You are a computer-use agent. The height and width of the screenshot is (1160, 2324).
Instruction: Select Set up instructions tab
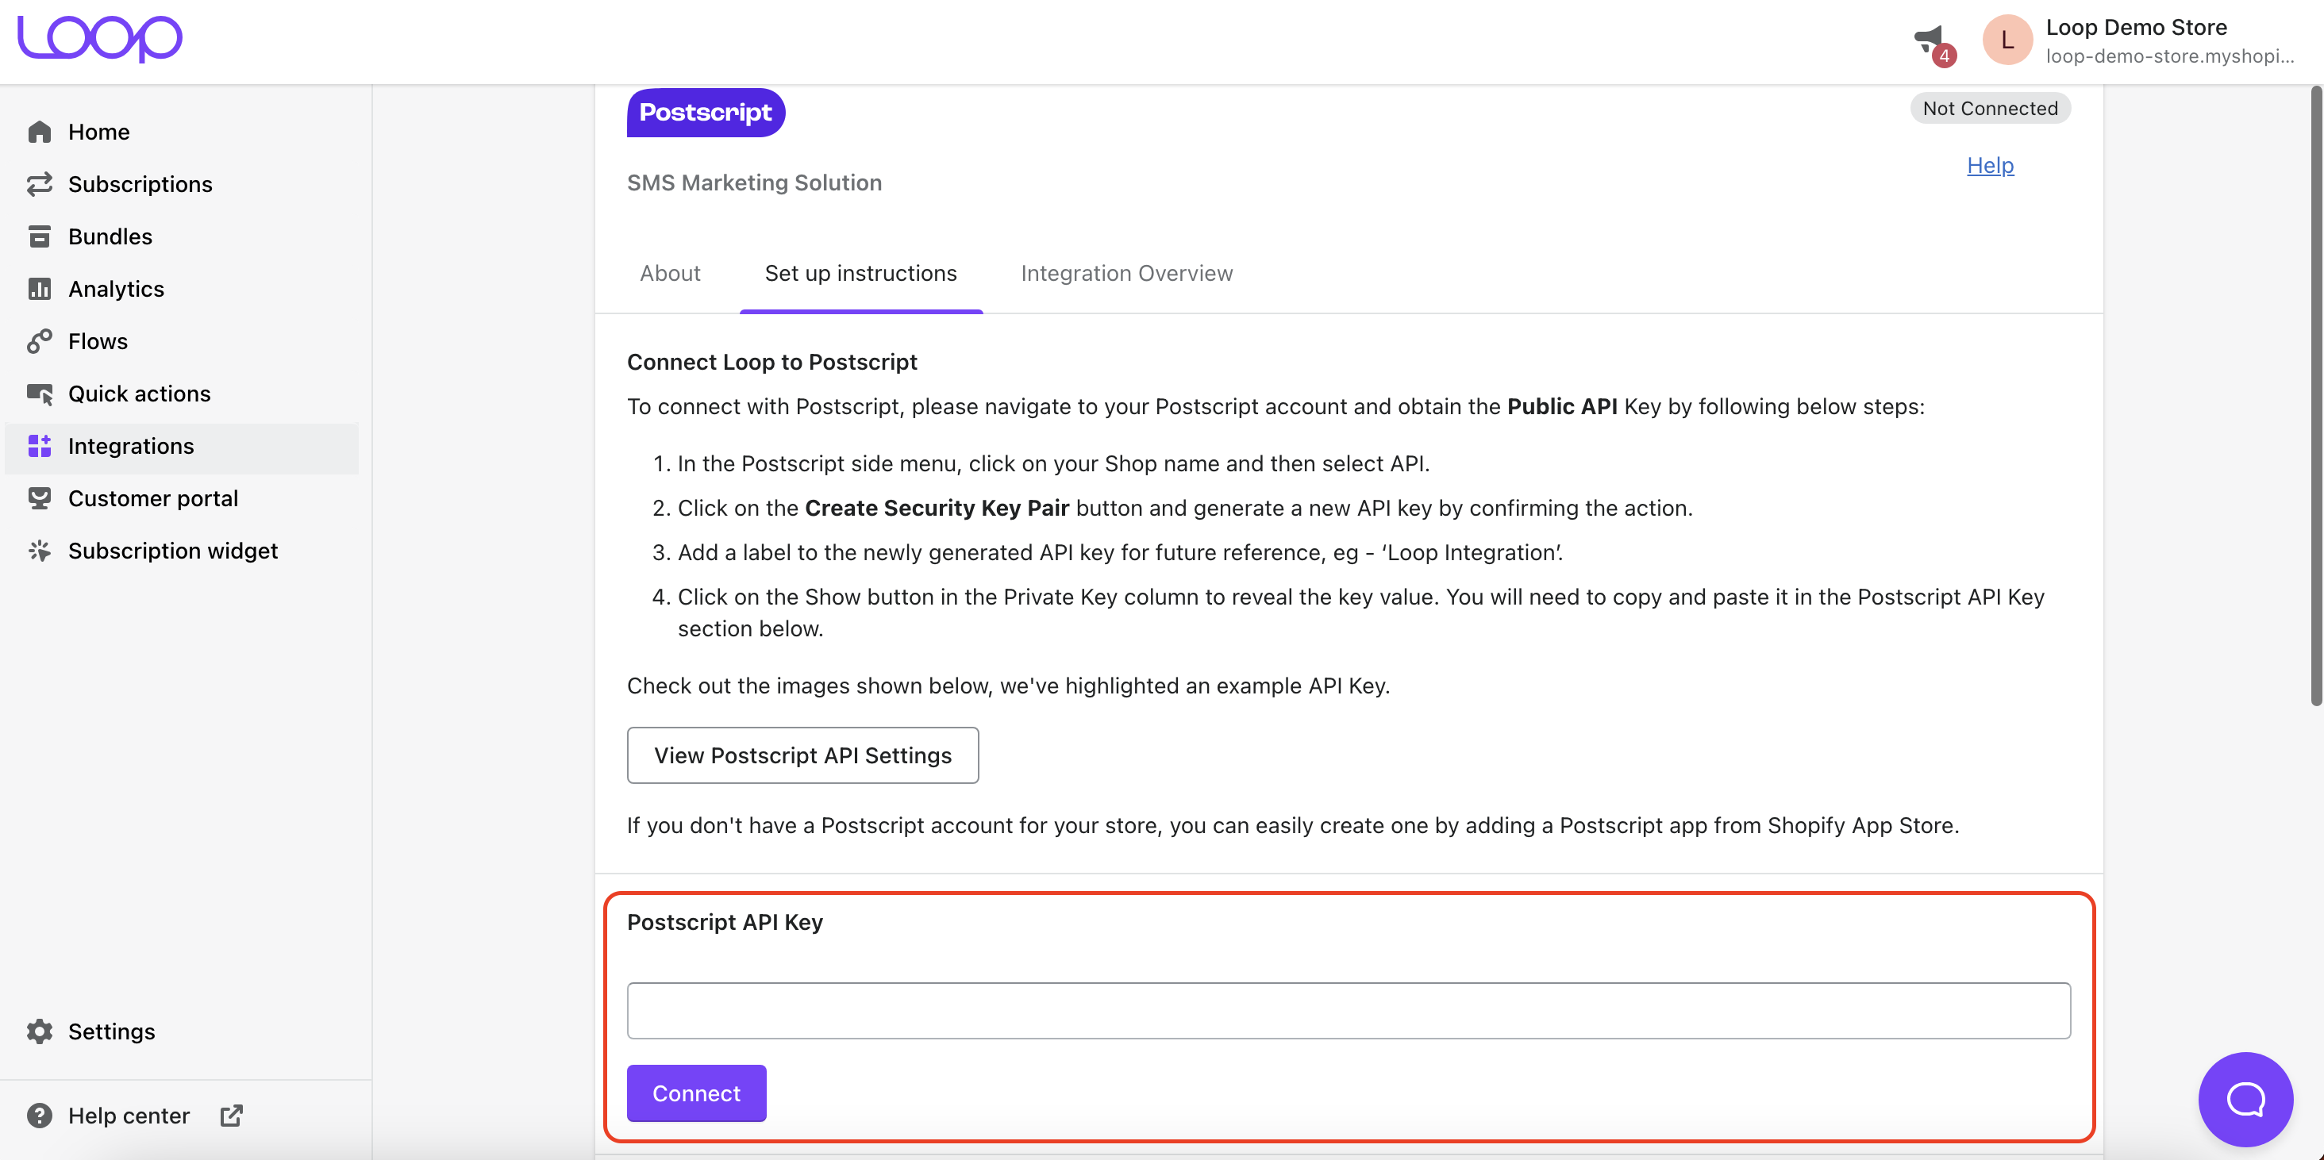(x=860, y=273)
